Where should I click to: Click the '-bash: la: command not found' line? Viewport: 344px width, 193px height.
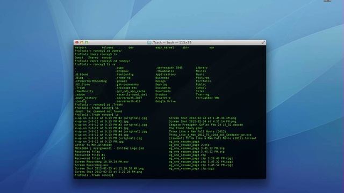tap(98, 112)
